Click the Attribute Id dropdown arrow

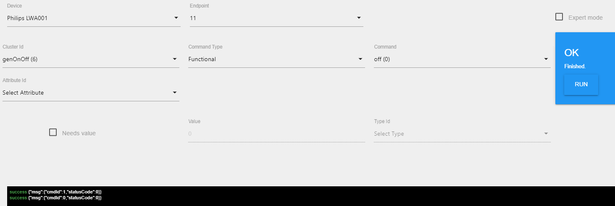click(175, 93)
